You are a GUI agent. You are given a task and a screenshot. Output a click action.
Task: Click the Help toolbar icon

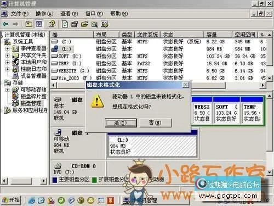click(52, 24)
